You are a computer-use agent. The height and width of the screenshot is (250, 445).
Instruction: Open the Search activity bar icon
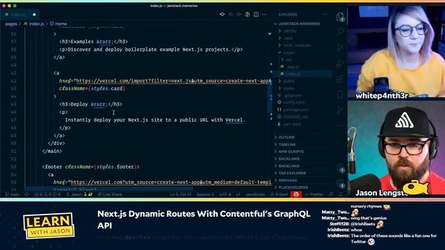coord(340,31)
